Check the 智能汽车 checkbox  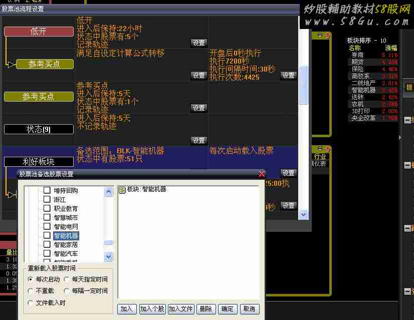[47, 253]
